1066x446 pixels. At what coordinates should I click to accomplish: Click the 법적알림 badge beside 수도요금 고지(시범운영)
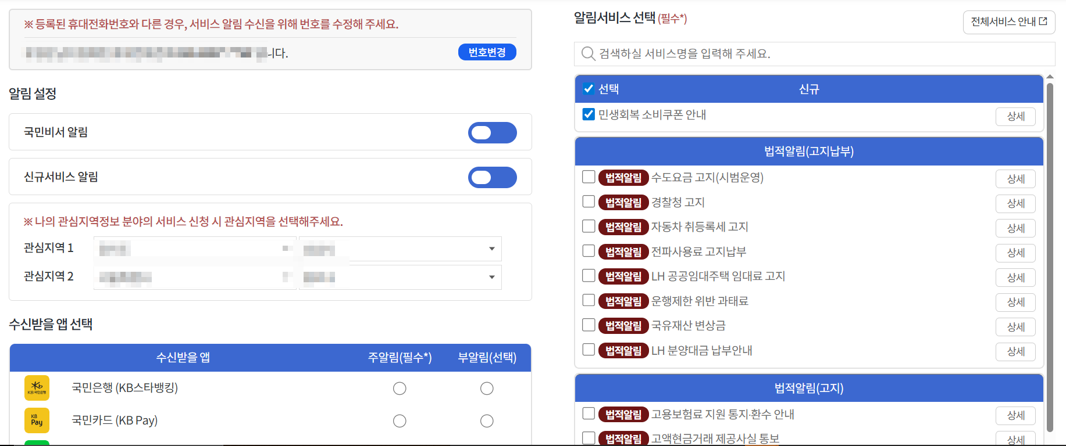[623, 178]
